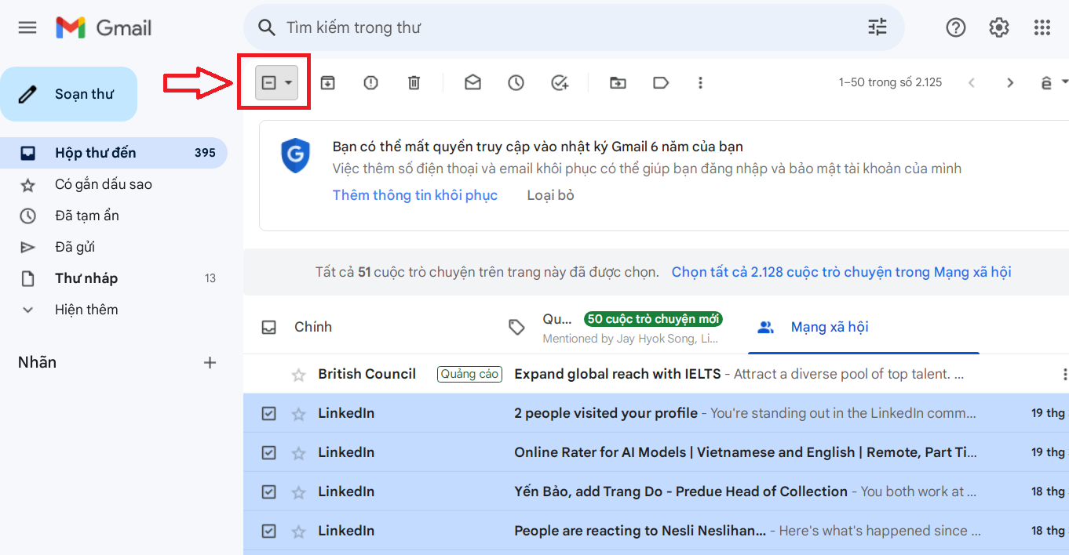
Task: Apply a label to selected emails
Action: point(661,82)
